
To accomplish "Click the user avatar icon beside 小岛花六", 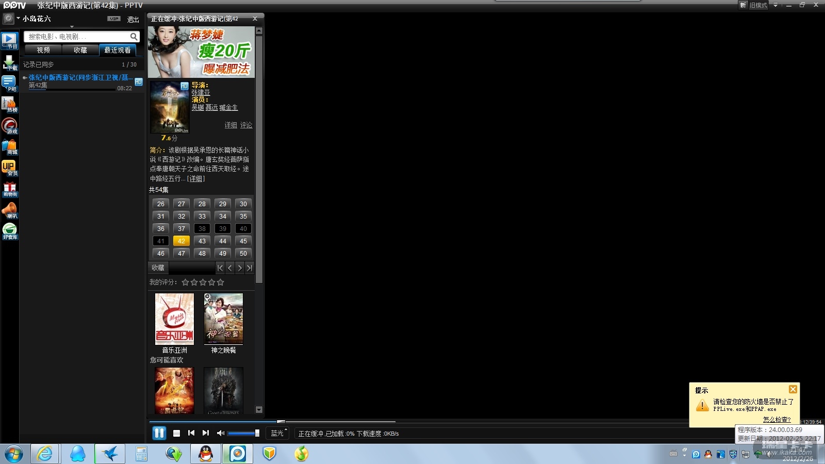I will (8, 19).
